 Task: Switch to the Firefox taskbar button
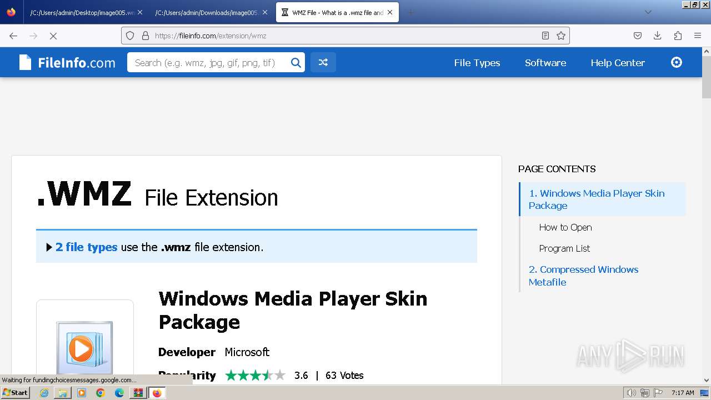[157, 393]
